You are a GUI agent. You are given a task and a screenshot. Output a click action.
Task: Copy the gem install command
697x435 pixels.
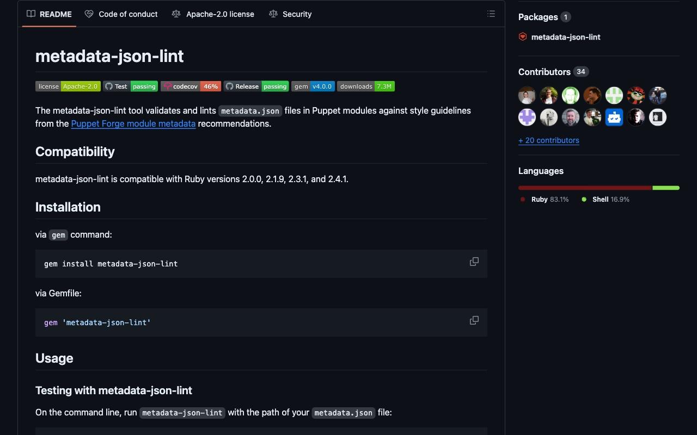474,262
